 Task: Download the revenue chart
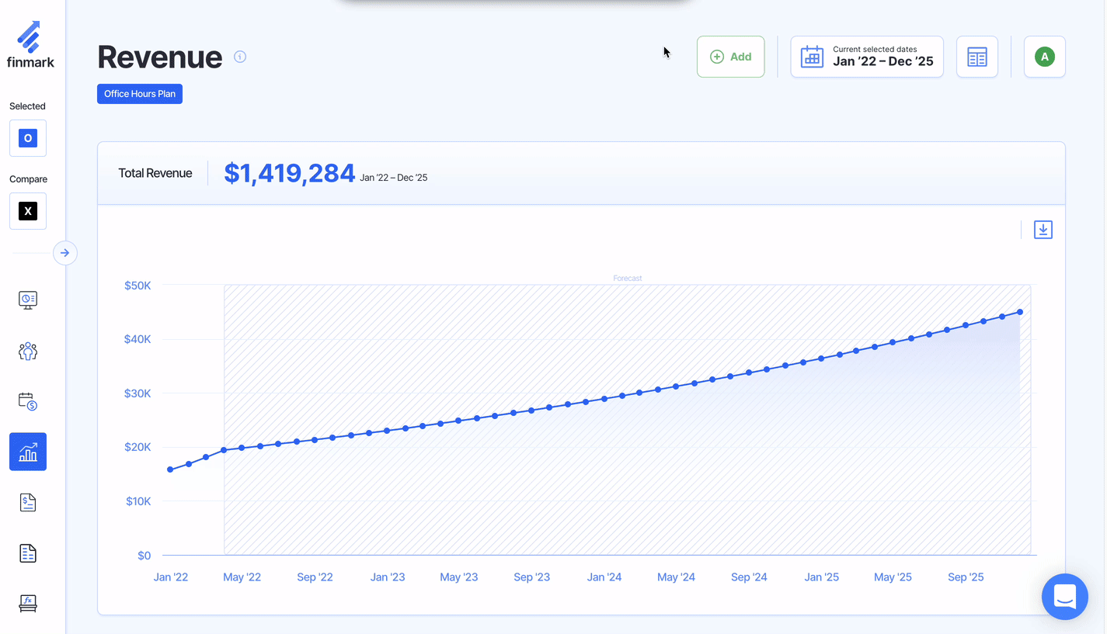[1043, 230]
